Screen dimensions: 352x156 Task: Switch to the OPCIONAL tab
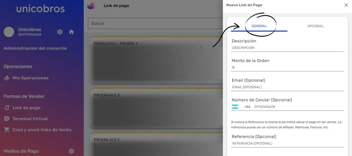tap(315, 26)
